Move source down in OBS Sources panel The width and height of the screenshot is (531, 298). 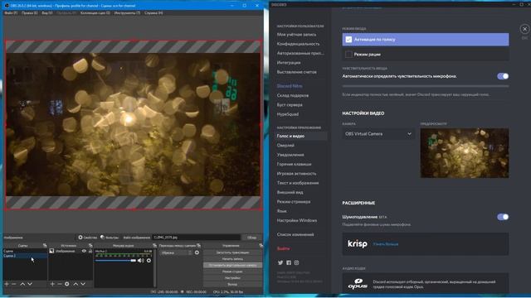(83, 284)
